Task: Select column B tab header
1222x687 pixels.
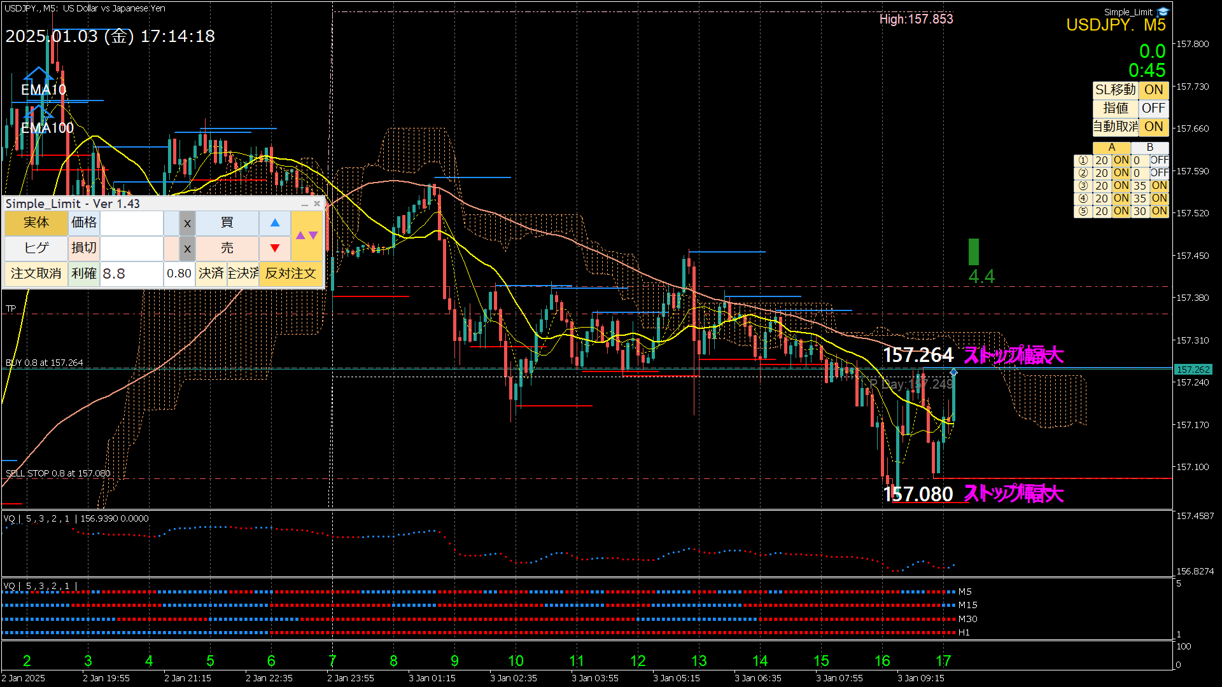Action: [x=1149, y=148]
